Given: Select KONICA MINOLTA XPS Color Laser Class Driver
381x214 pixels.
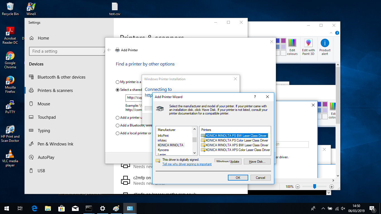Looking at the screenshot, I should tap(238, 150).
